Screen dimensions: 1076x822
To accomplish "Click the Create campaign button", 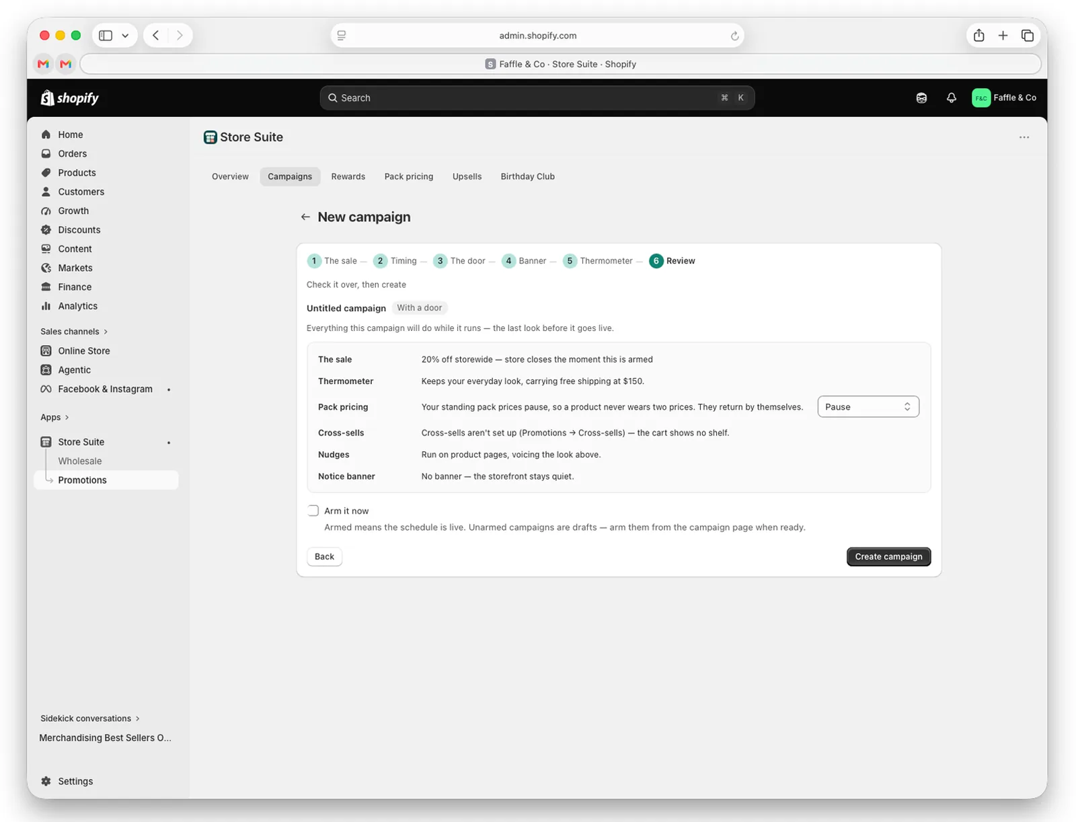I will click(888, 556).
